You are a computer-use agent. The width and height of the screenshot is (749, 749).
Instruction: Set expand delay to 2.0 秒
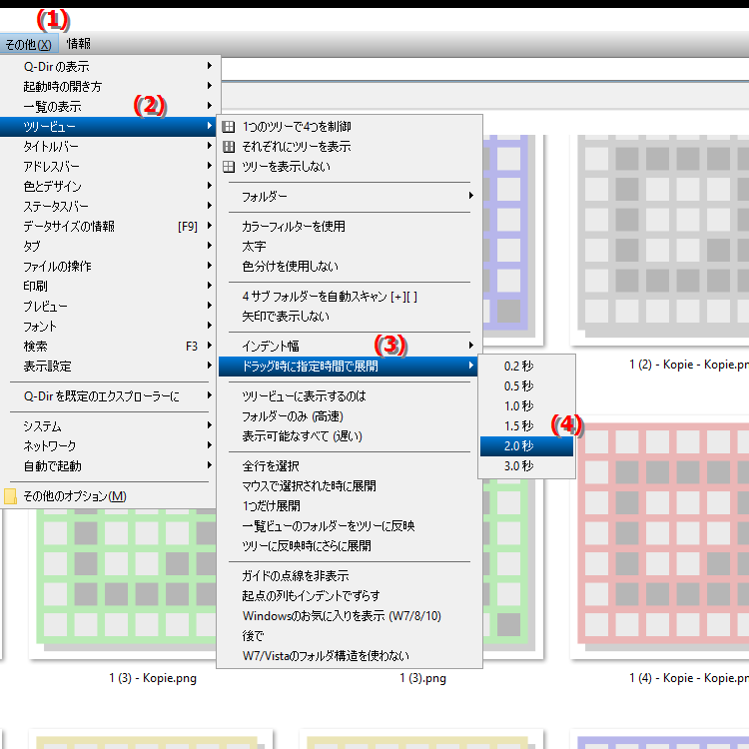point(526,446)
